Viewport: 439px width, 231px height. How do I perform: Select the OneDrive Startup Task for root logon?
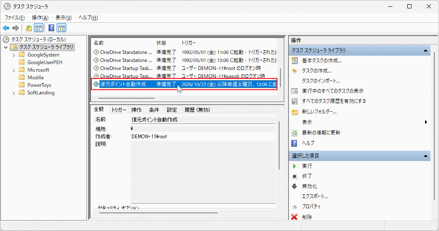[x=185, y=68]
